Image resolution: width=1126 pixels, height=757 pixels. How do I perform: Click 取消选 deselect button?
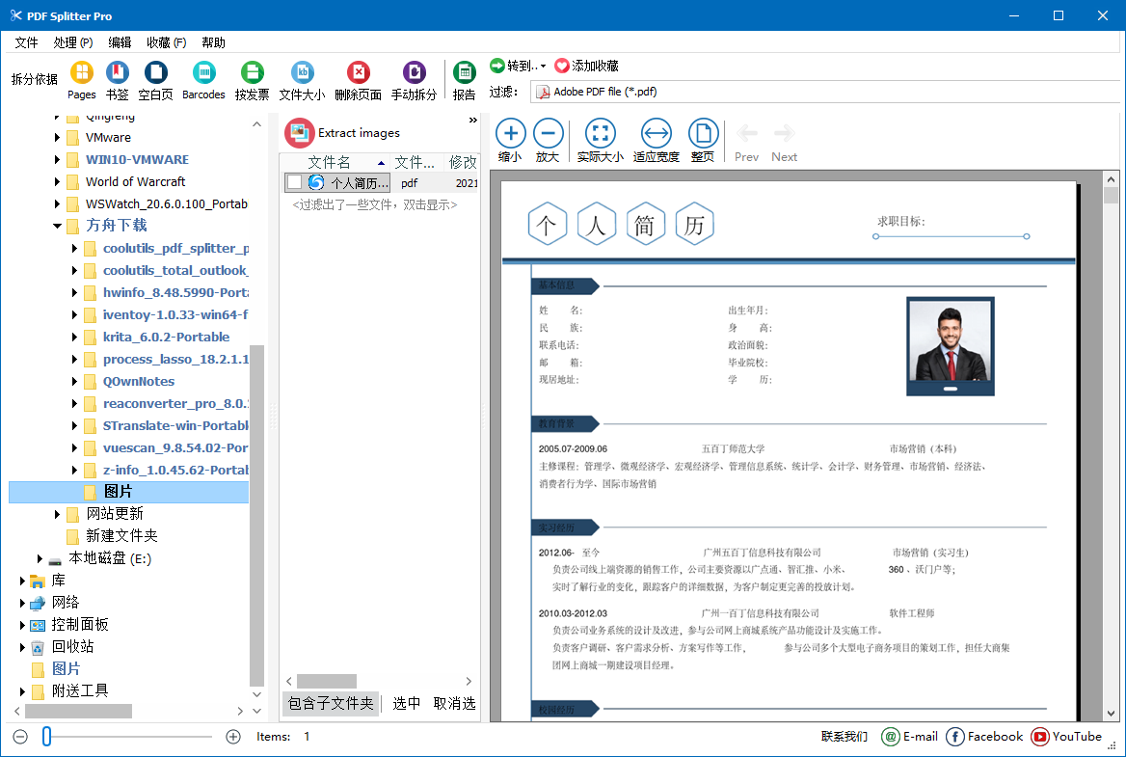pyautogui.click(x=455, y=703)
